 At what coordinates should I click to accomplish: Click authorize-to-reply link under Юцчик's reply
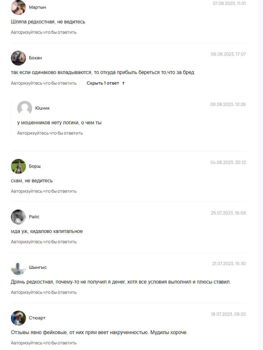pyautogui.click(x=50, y=133)
